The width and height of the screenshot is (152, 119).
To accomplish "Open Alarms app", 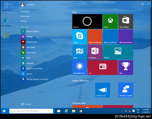I will tap(26, 74).
